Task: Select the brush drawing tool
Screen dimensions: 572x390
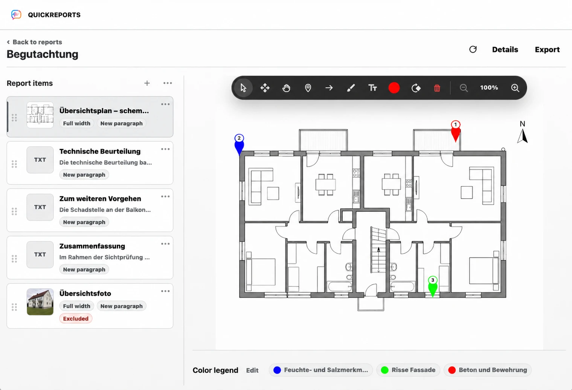Action: (x=351, y=88)
